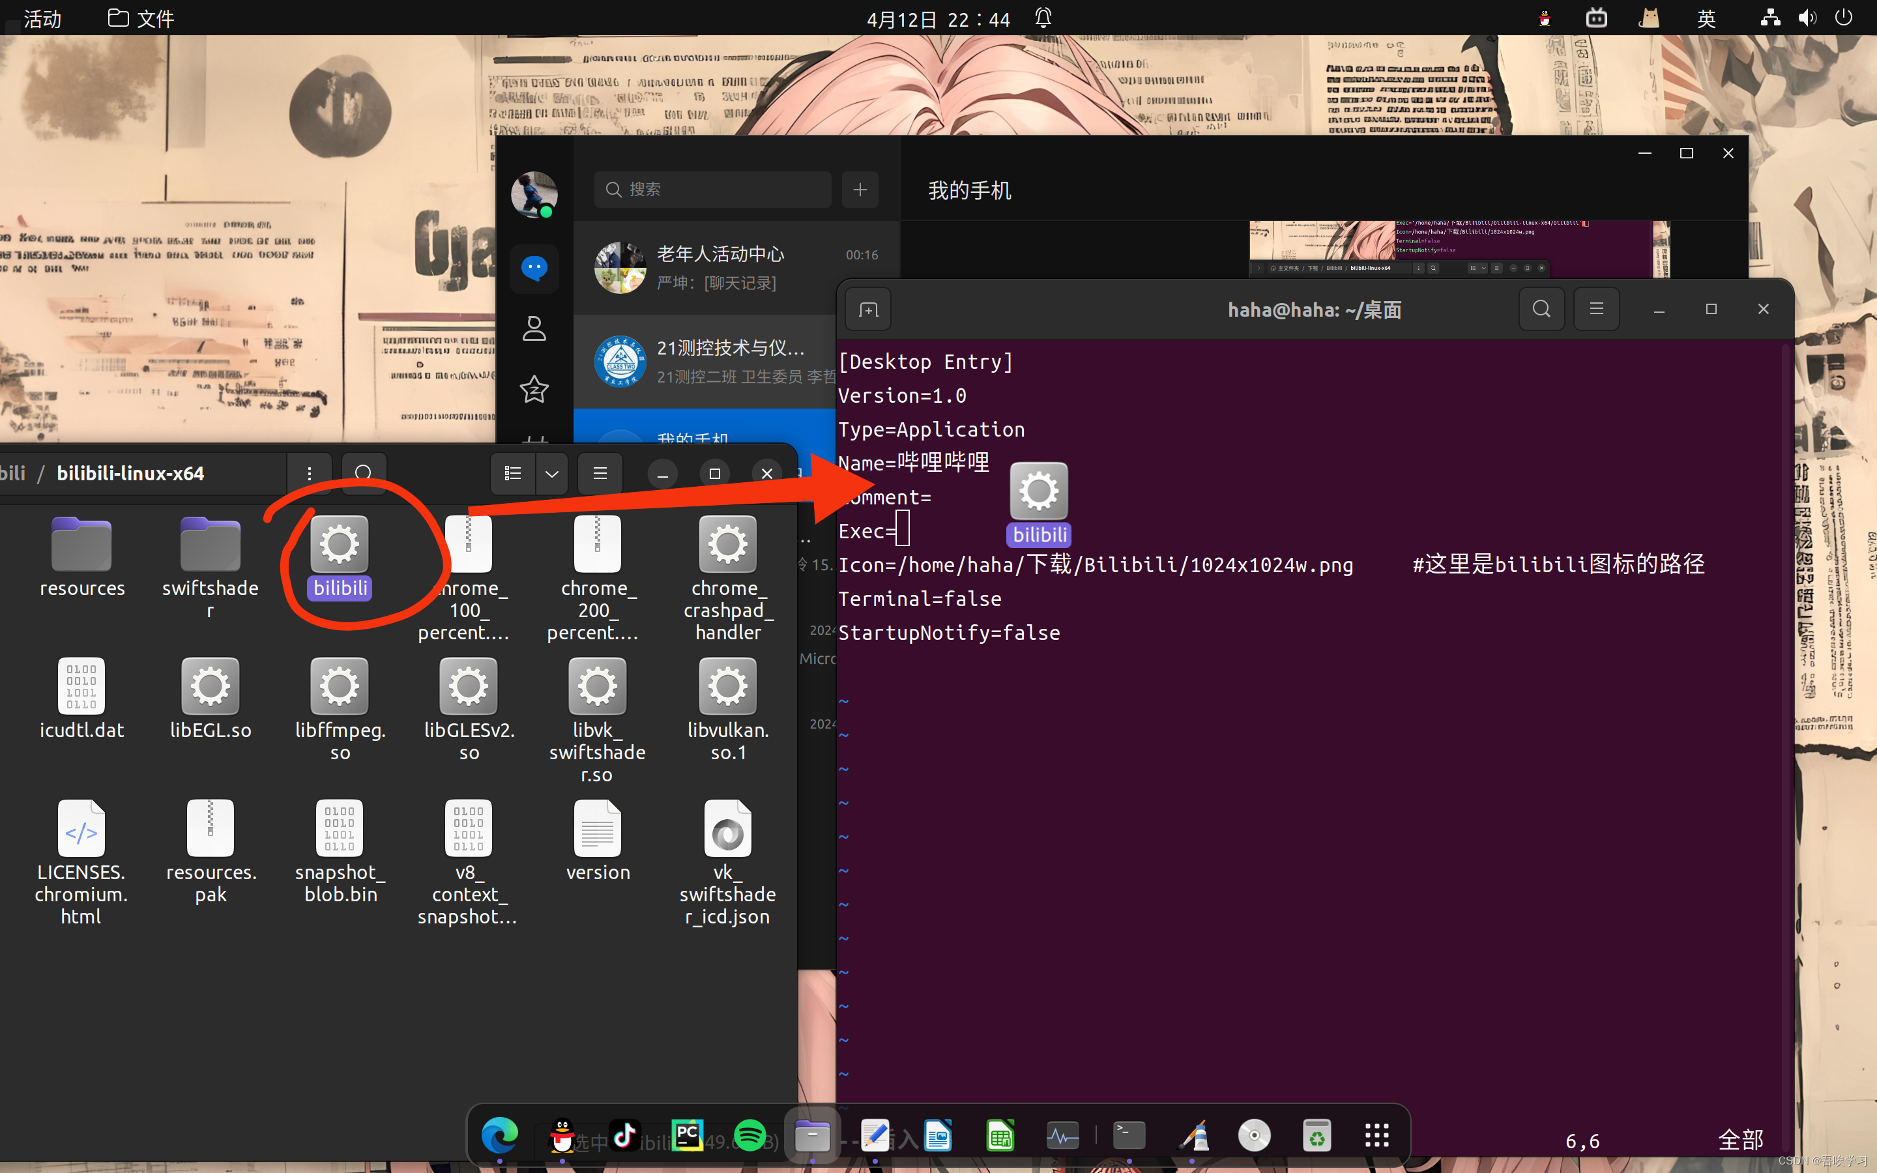Open system monitor from the dock

(x=1062, y=1137)
